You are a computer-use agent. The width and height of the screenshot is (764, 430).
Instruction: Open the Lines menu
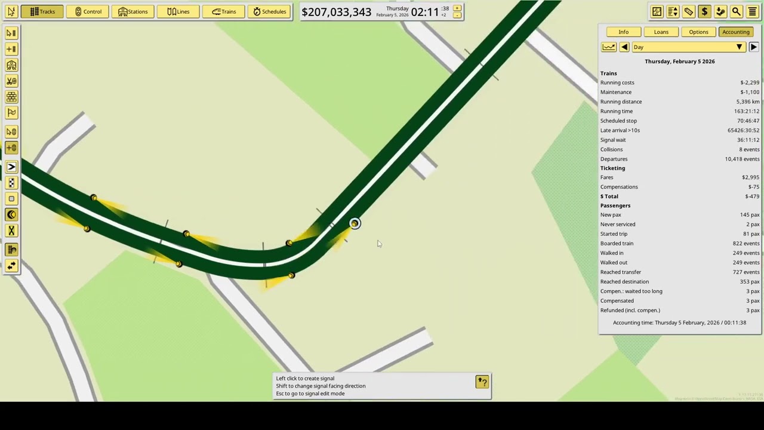[x=178, y=11]
